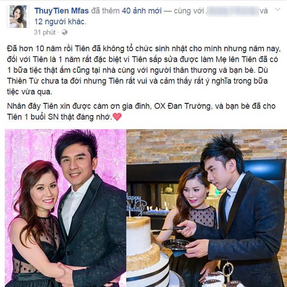This screenshot has width=287, height=287.
Task: Open the '31 phút' timestamp permalink
Action: point(44,33)
